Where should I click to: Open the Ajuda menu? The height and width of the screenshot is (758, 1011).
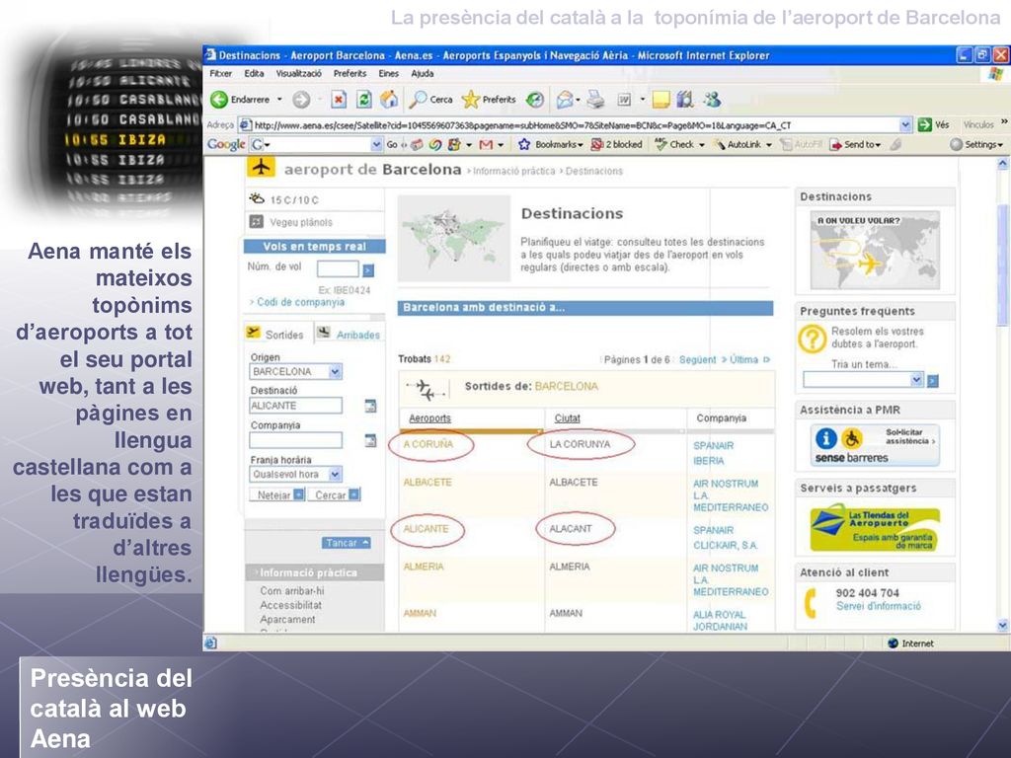tap(423, 73)
